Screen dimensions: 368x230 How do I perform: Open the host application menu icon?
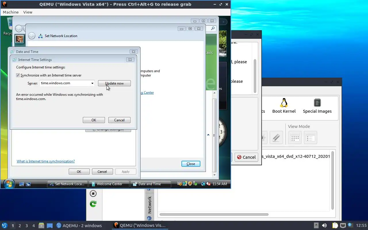[x=4, y=225]
